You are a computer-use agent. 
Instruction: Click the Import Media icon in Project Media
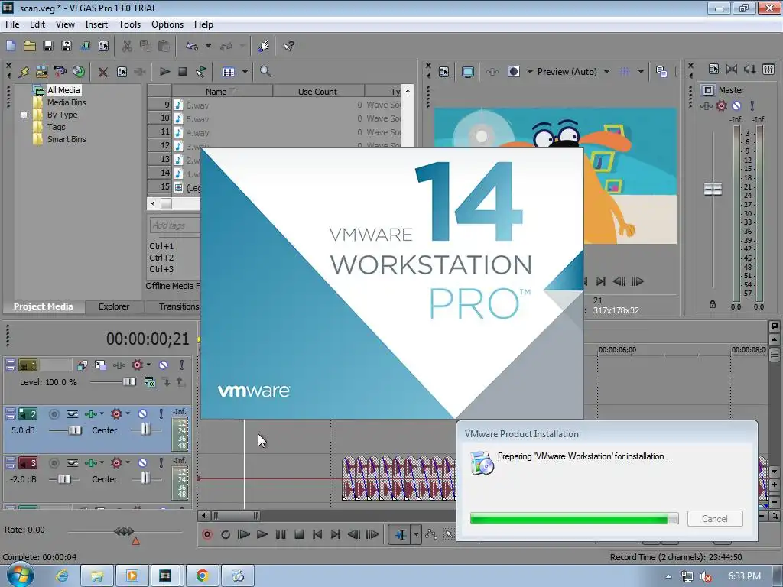click(41, 72)
